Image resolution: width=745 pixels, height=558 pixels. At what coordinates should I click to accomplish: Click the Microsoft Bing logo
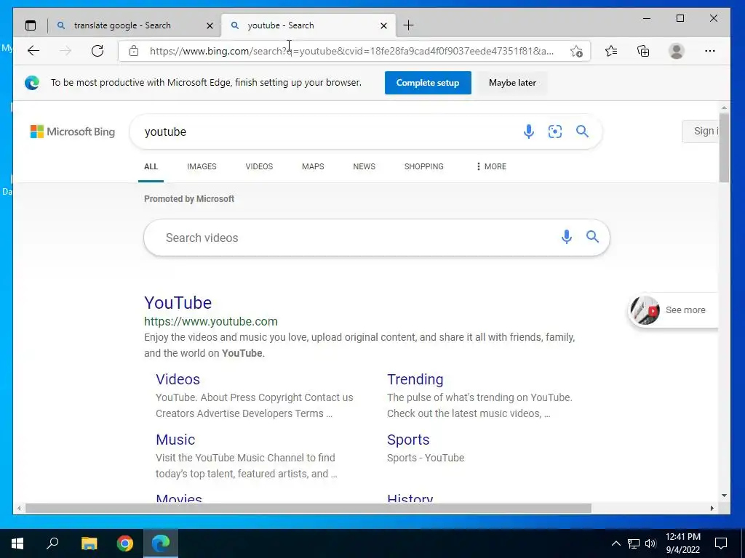click(73, 132)
